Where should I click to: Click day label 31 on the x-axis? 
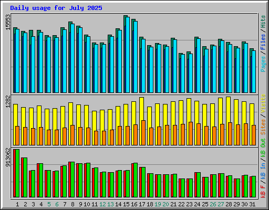coord(252,204)
